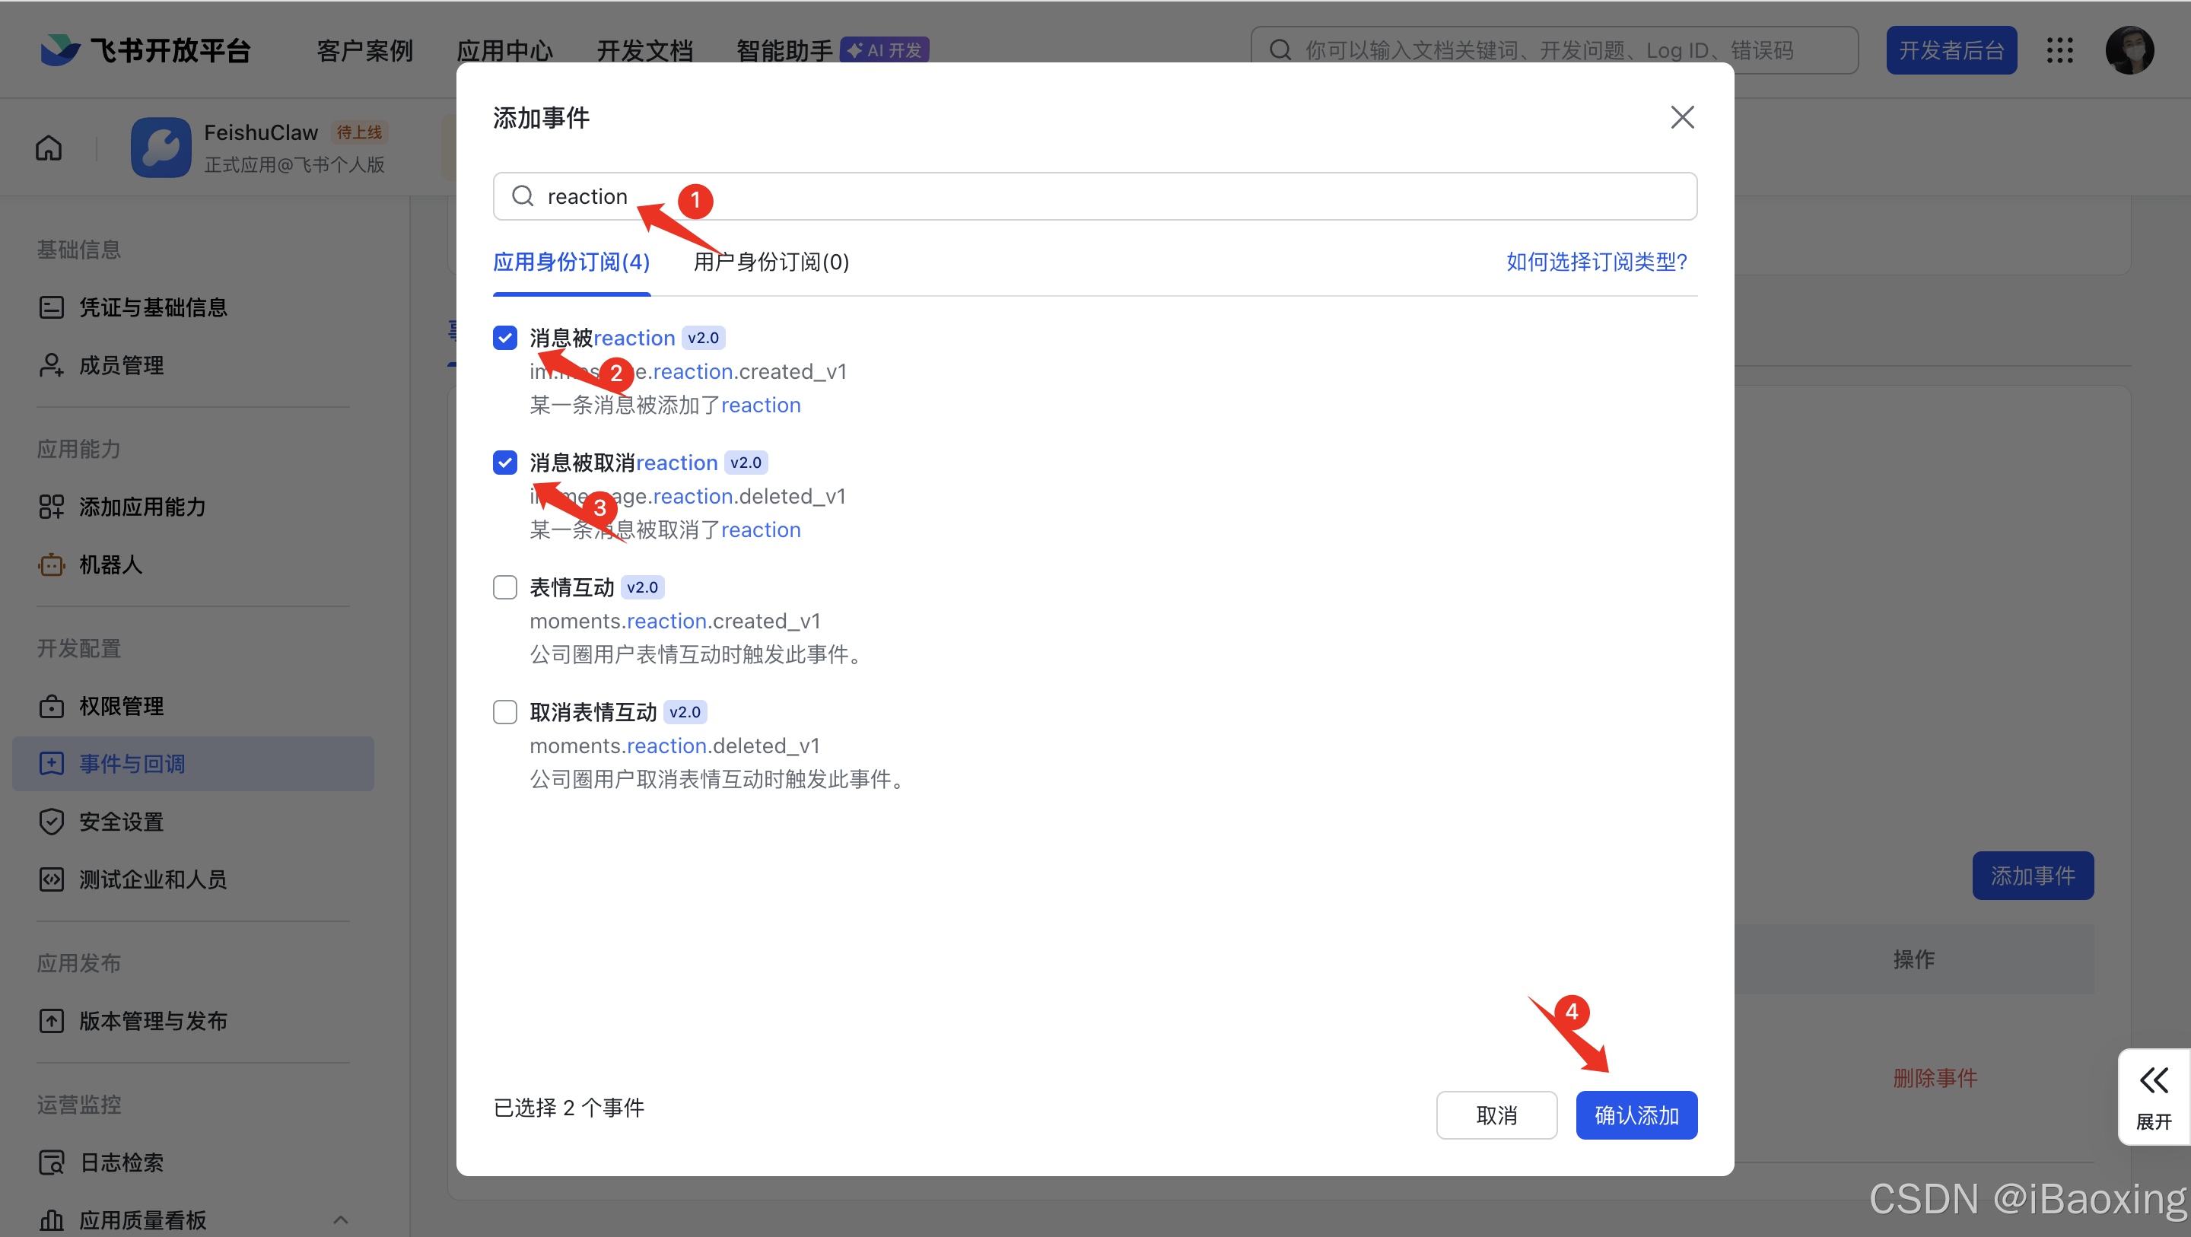
Task: Select 安全设置 in the sidebar
Action: tap(120, 821)
